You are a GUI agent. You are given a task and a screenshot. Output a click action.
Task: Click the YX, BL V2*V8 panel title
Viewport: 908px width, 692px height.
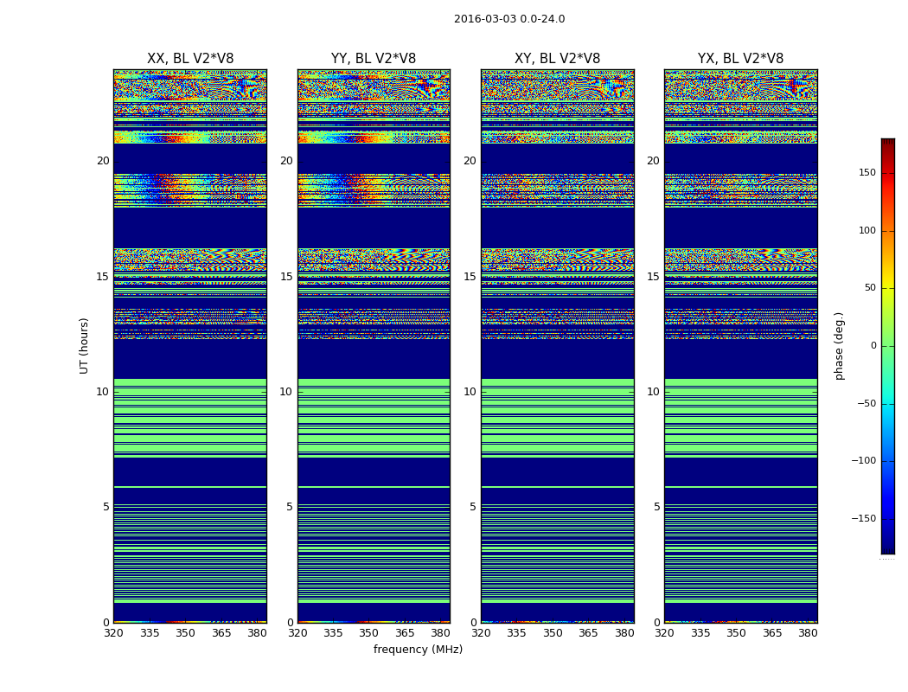(740, 59)
